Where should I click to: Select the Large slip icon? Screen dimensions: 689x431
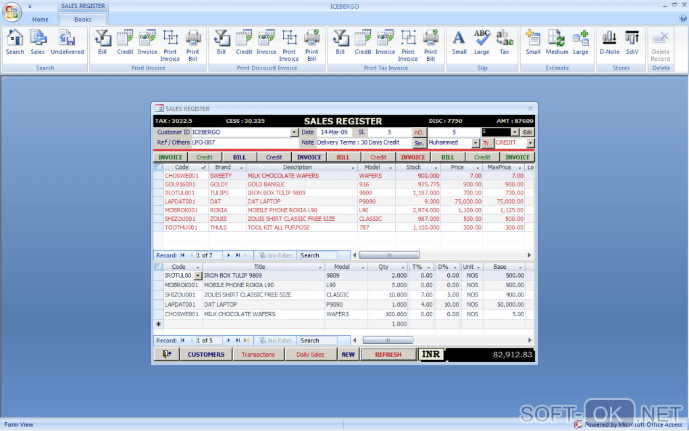click(482, 43)
